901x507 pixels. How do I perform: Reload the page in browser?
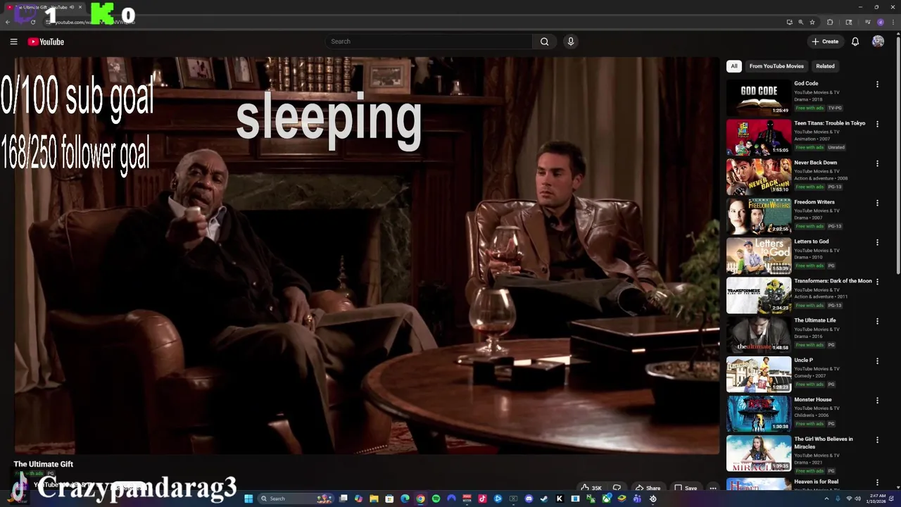(33, 22)
